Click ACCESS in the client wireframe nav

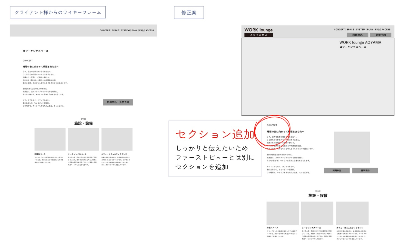tap(150, 31)
